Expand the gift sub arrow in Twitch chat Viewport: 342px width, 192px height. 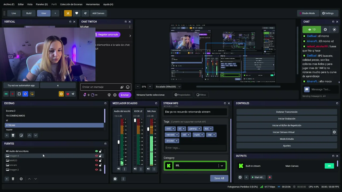coord(130,35)
